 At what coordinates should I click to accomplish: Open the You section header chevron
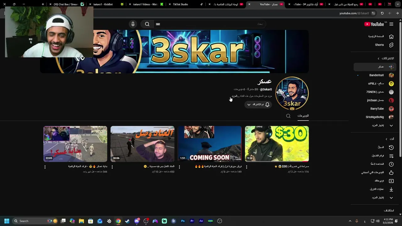(x=386, y=139)
